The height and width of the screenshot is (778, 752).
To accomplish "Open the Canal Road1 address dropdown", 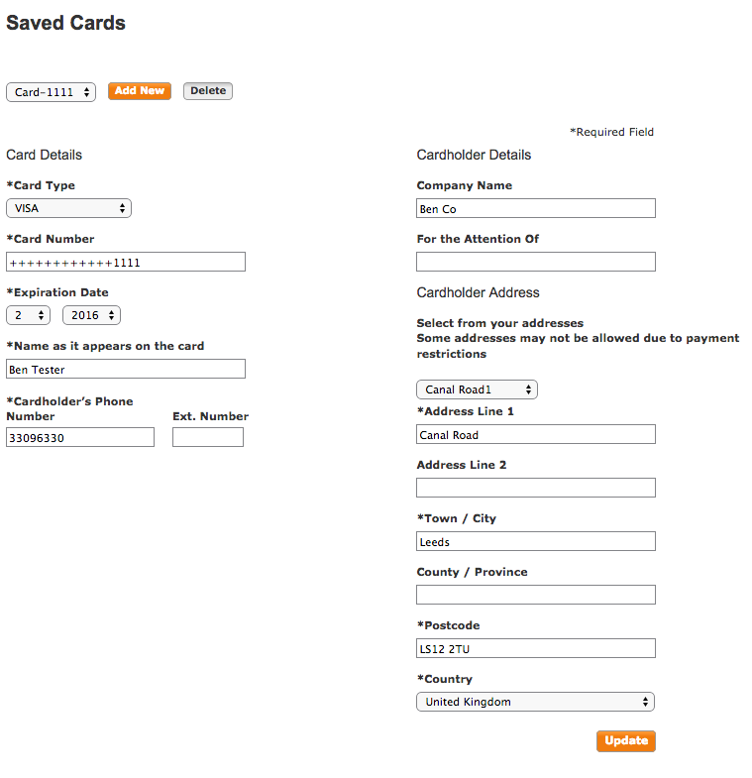I will point(477,389).
